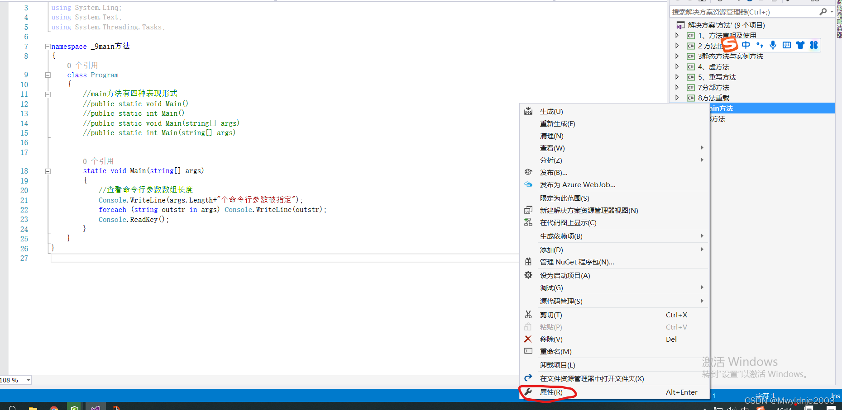This screenshot has height=410, width=842.
Task: Open the Solution Explorer search options dropdown arrow
Action: tap(832, 12)
